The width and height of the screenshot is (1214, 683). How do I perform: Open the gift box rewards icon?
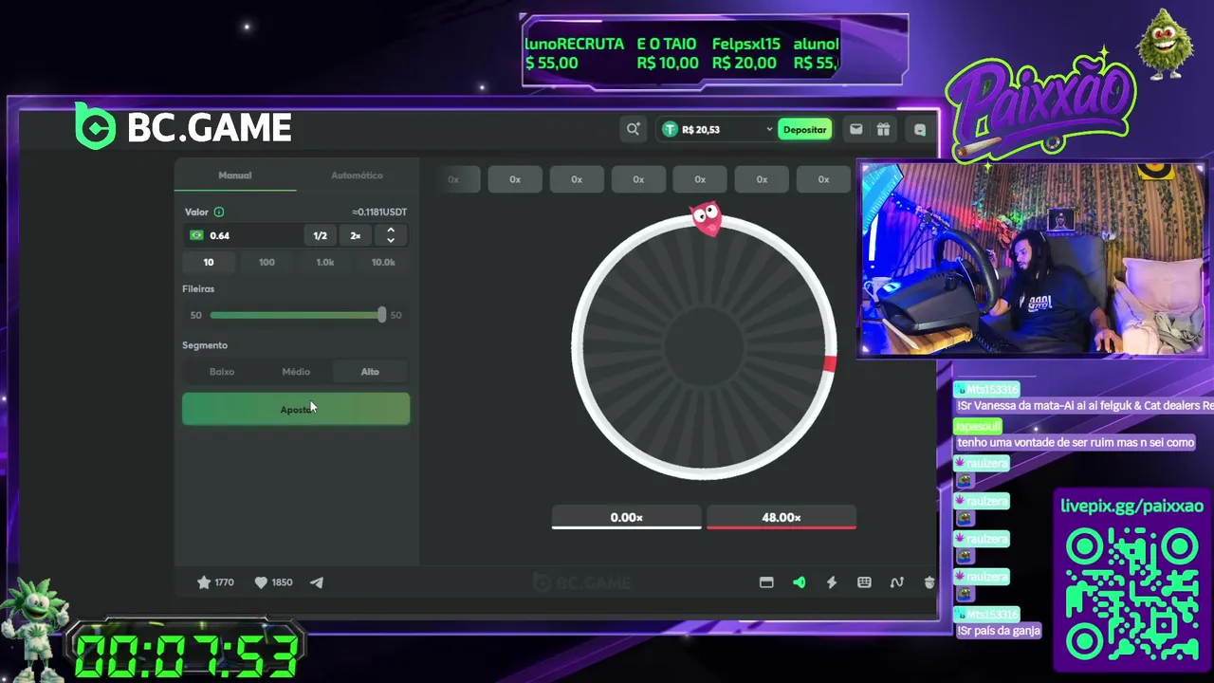[x=883, y=129]
